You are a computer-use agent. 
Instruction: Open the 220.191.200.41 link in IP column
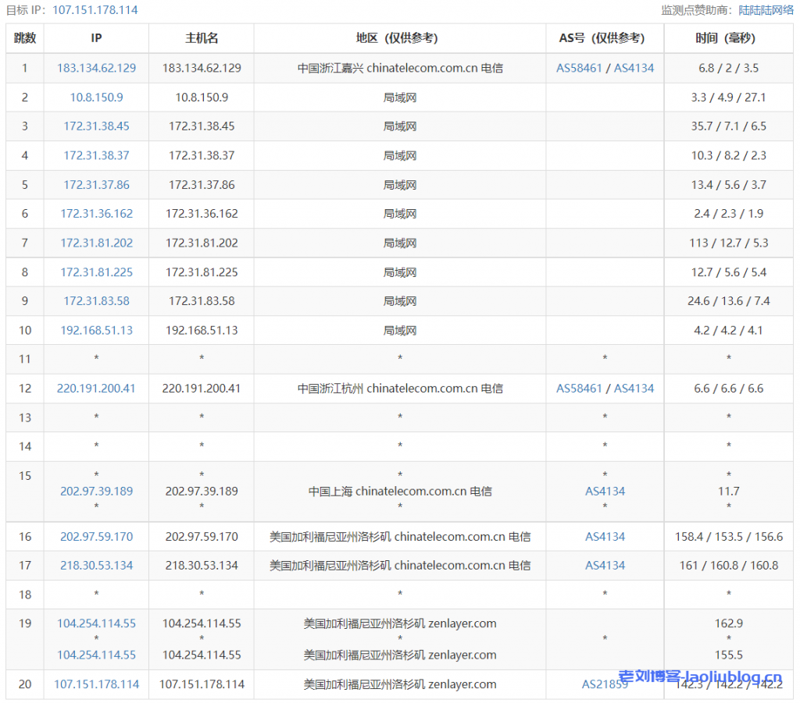click(96, 388)
